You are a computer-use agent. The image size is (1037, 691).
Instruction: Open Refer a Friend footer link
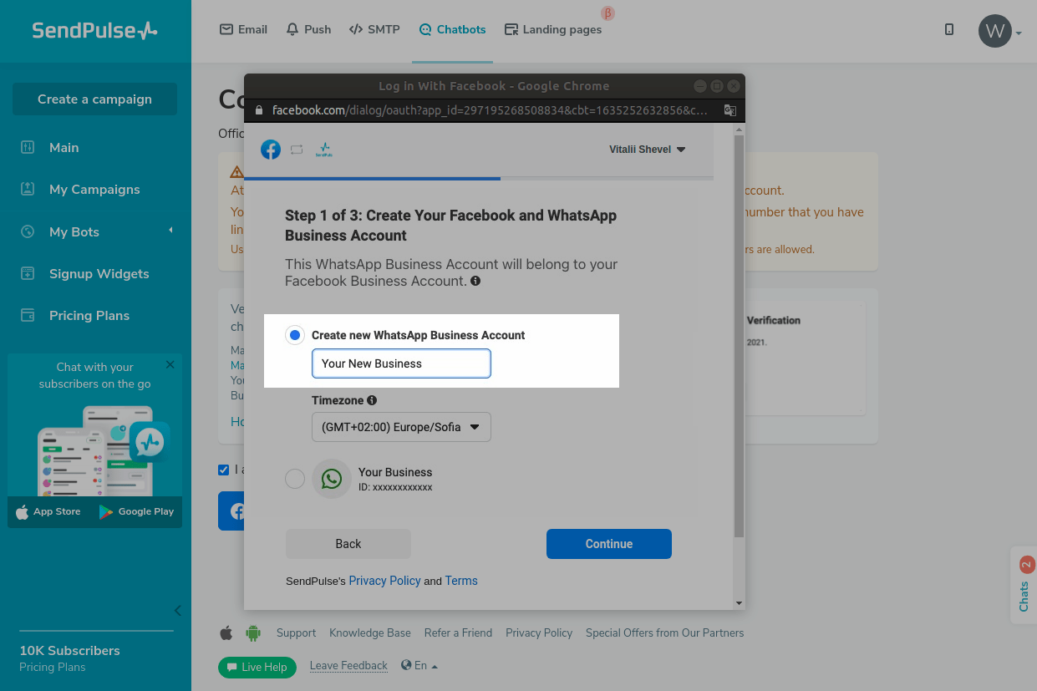pyautogui.click(x=459, y=633)
